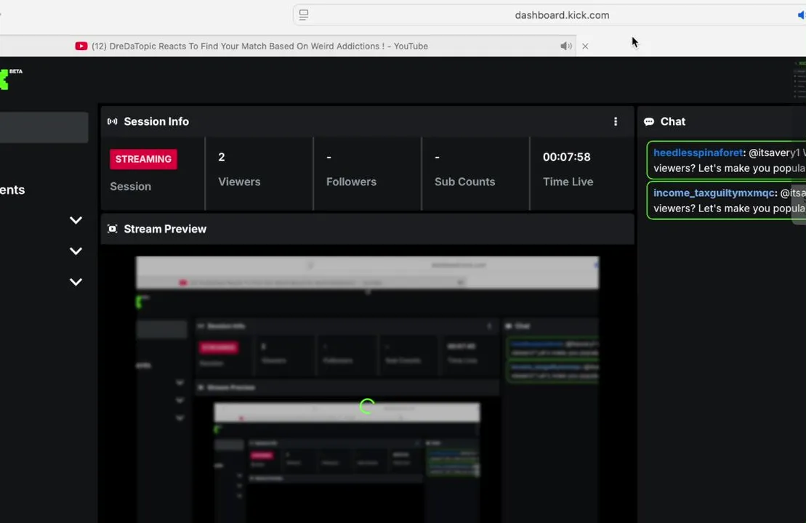
Task: Open income_taxguiltymxmqc's chat username
Action: pos(714,193)
